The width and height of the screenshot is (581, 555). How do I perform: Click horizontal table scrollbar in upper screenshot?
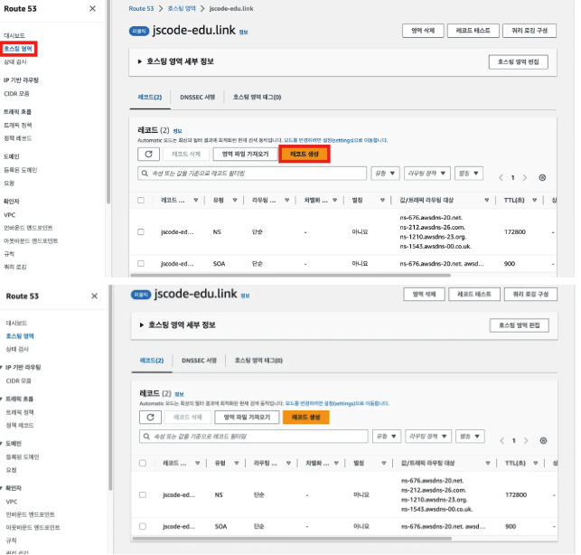[x=291, y=276]
